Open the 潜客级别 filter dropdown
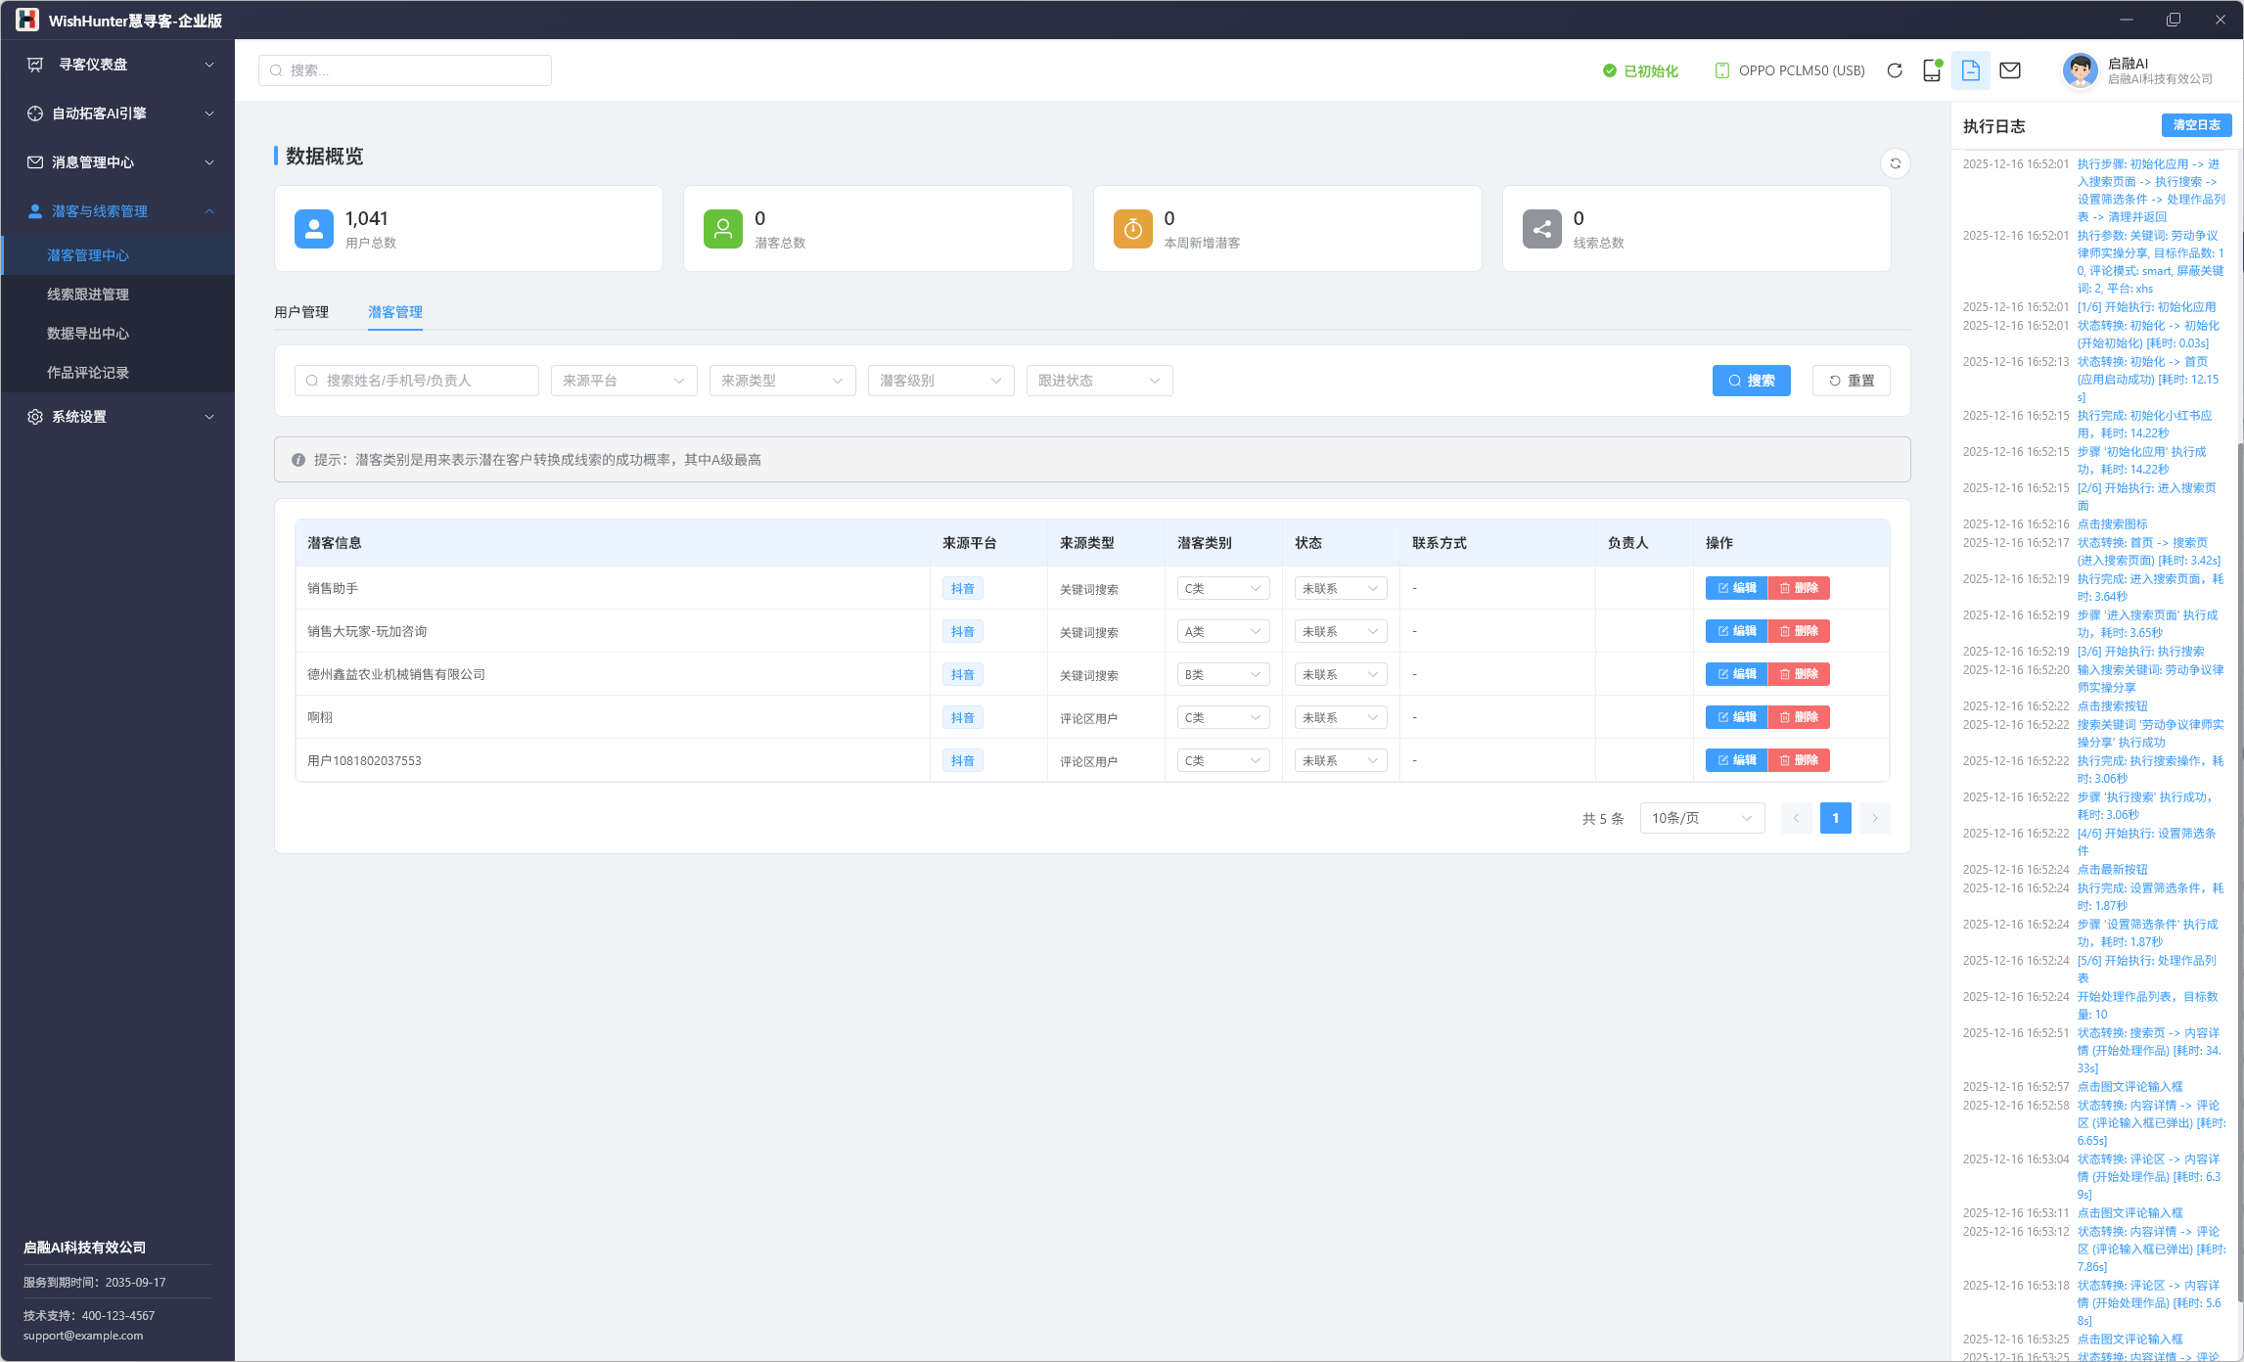 [x=940, y=381]
